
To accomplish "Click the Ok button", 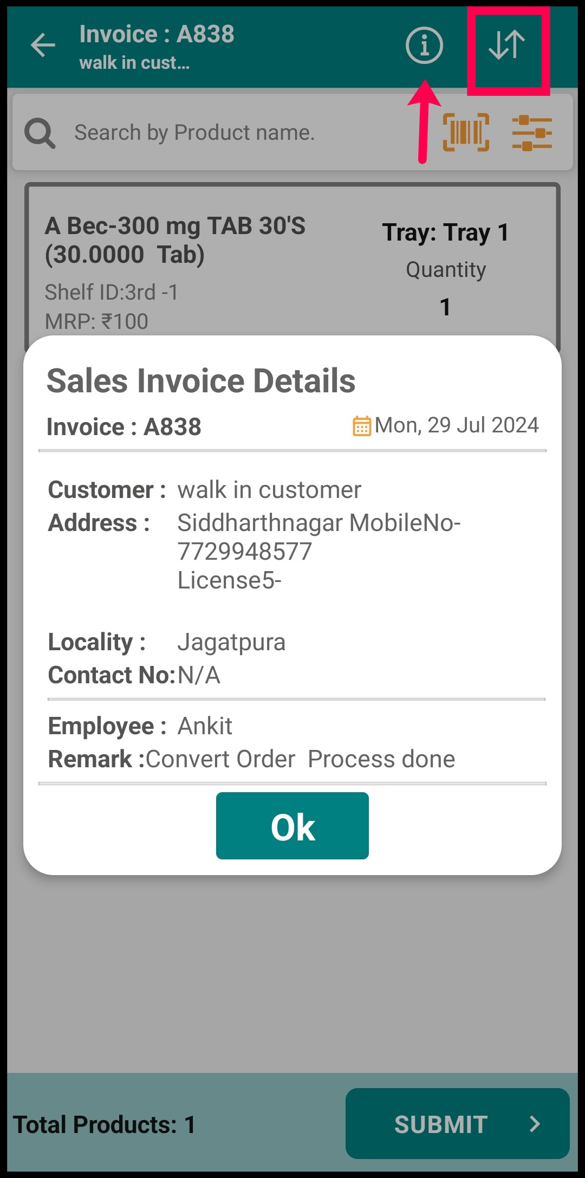I will pos(292,826).
